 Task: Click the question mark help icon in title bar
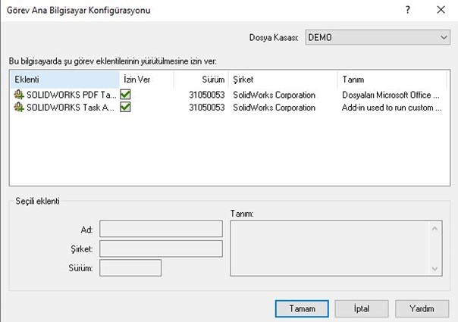409,11
